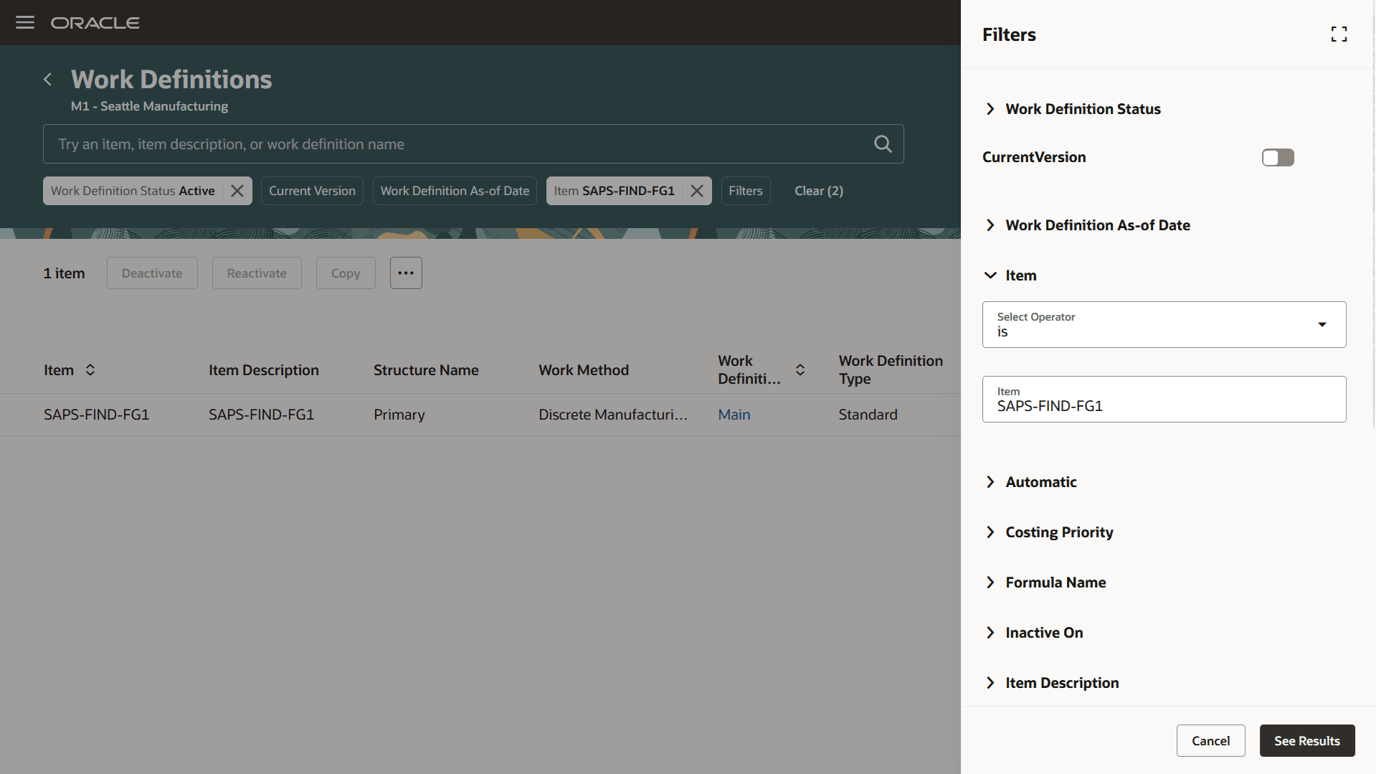Click the Current Version filter chip
This screenshot has height=774, width=1376.
point(312,191)
